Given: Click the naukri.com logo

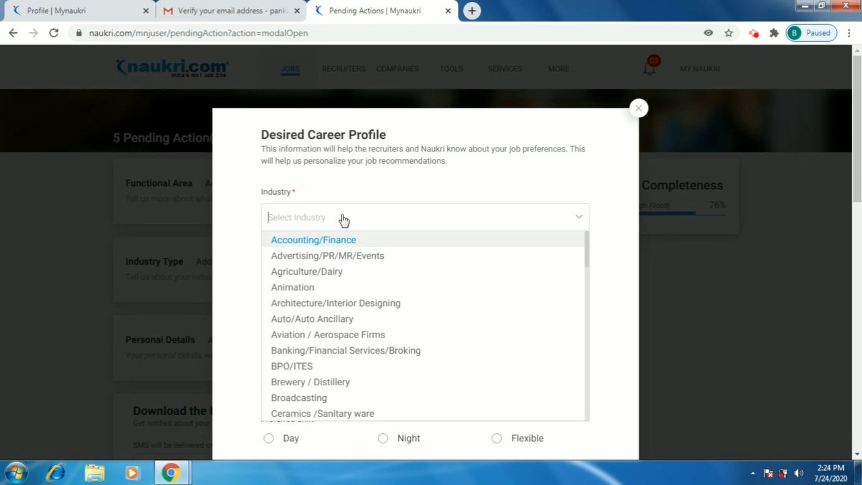Looking at the screenshot, I should (172, 67).
